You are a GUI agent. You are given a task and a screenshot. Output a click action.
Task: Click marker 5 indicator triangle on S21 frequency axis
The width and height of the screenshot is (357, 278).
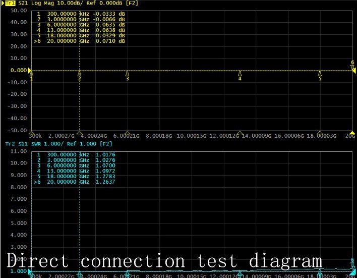point(320,133)
